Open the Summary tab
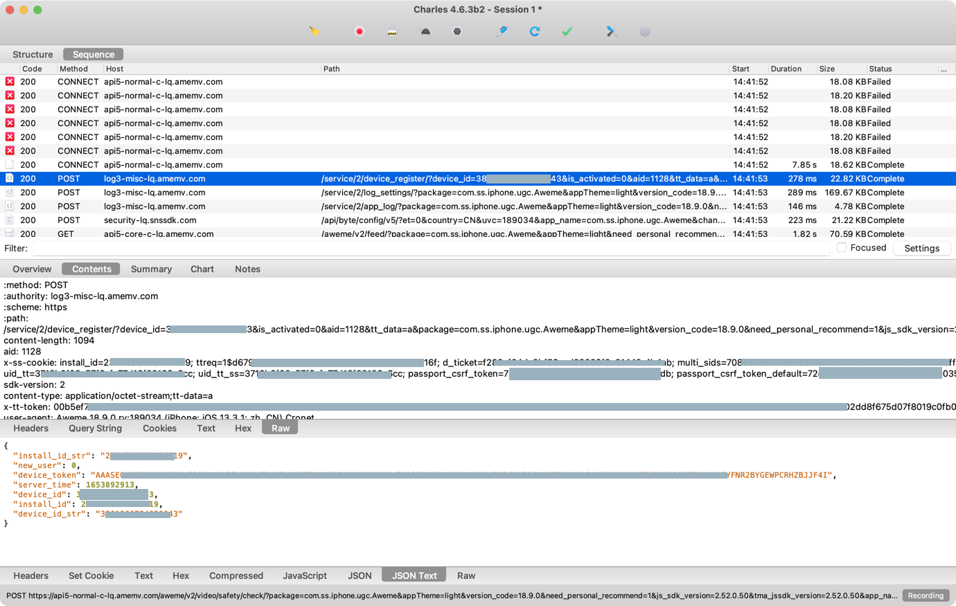This screenshot has height=606, width=956. pyautogui.click(x=151, y=269)
